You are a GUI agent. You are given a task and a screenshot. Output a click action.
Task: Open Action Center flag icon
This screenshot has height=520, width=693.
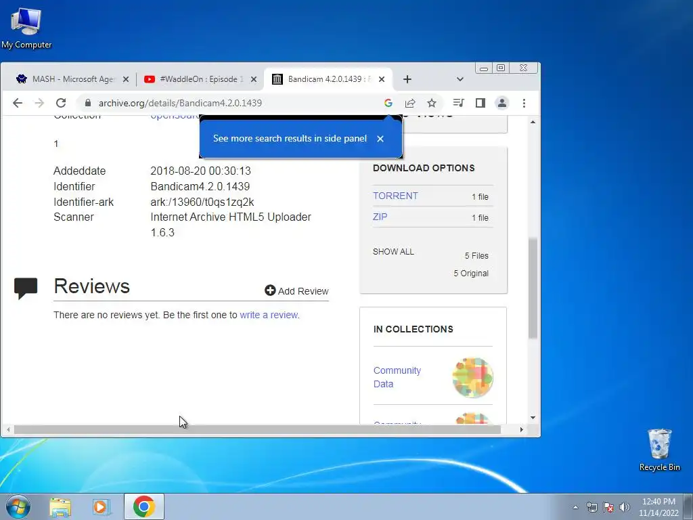(x=608, y=507)
